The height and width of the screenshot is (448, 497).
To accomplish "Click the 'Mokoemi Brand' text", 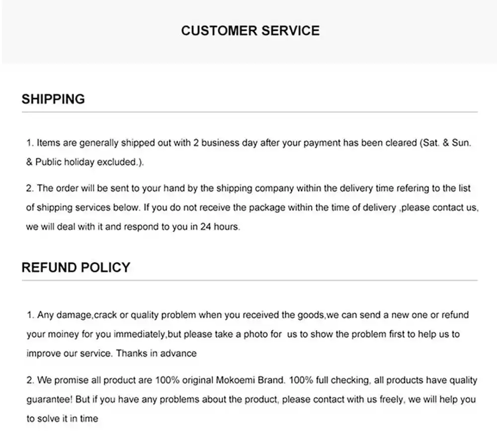I will (x=250, y=380).
